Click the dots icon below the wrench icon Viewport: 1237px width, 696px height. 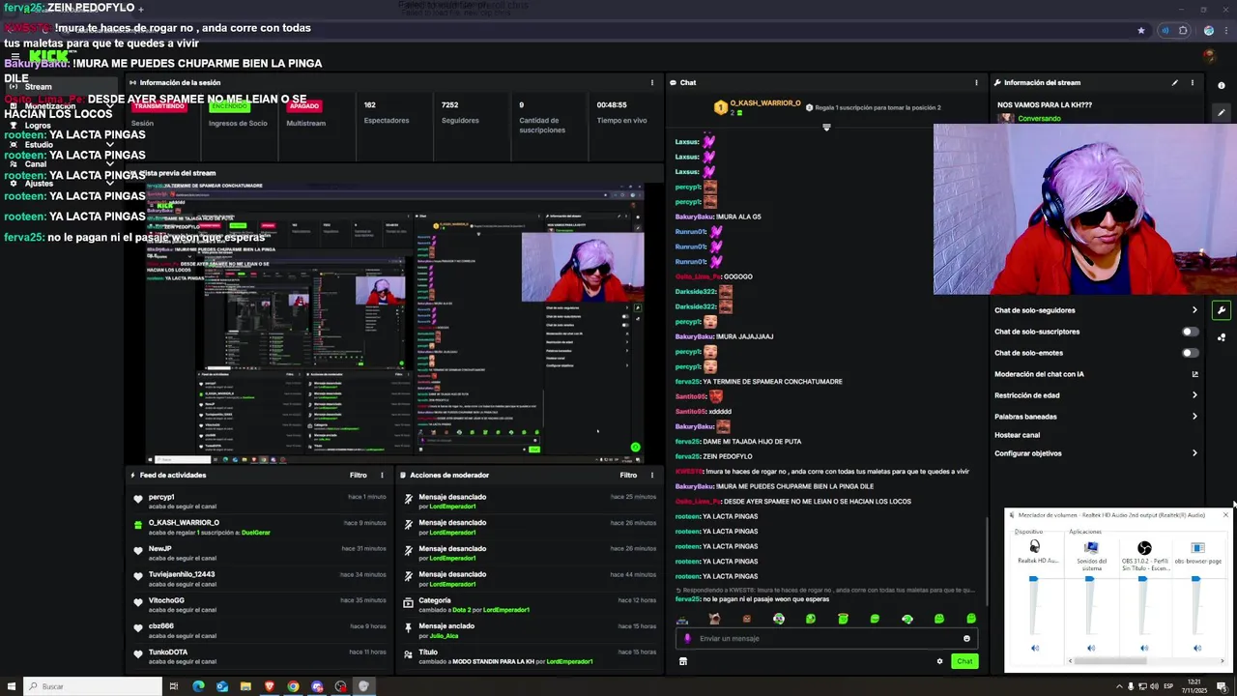point(1222,337)
